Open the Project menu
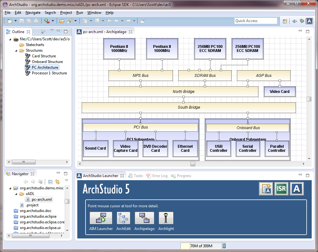 [x=66, y=13]
